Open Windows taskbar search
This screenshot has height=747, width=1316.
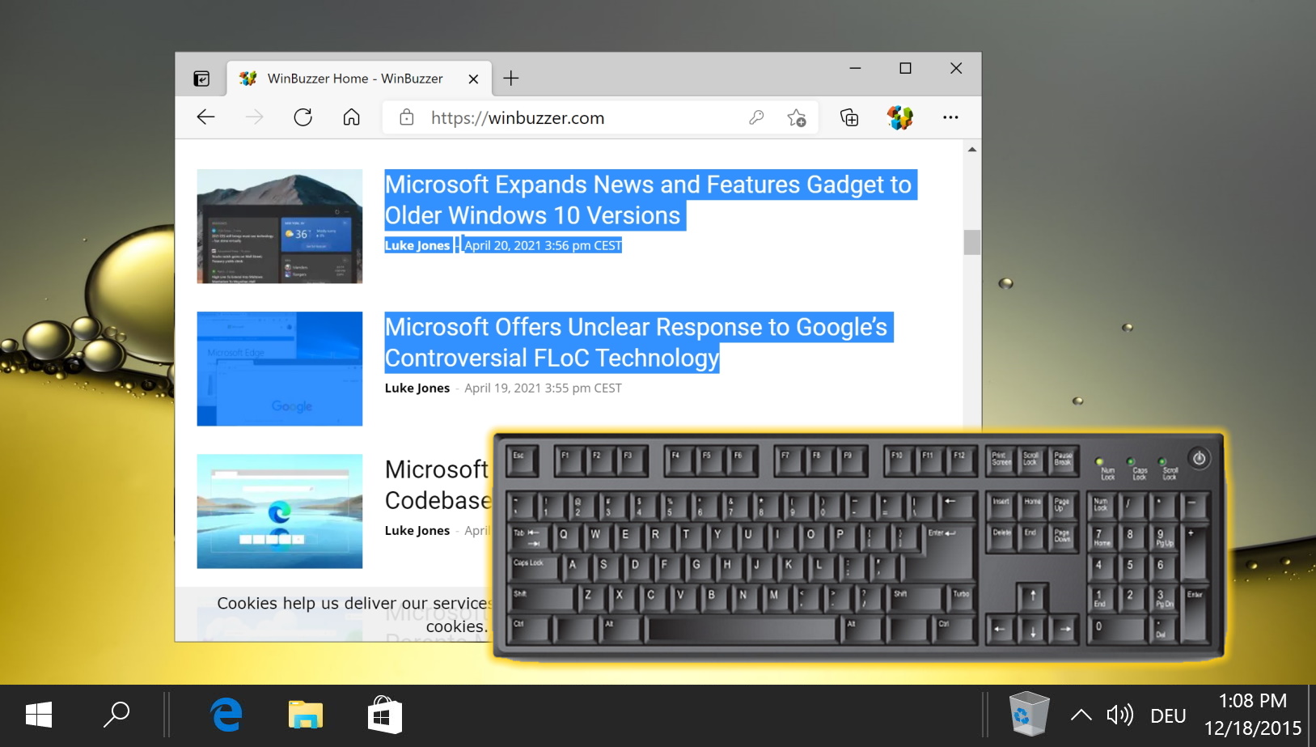pos(116,715)
